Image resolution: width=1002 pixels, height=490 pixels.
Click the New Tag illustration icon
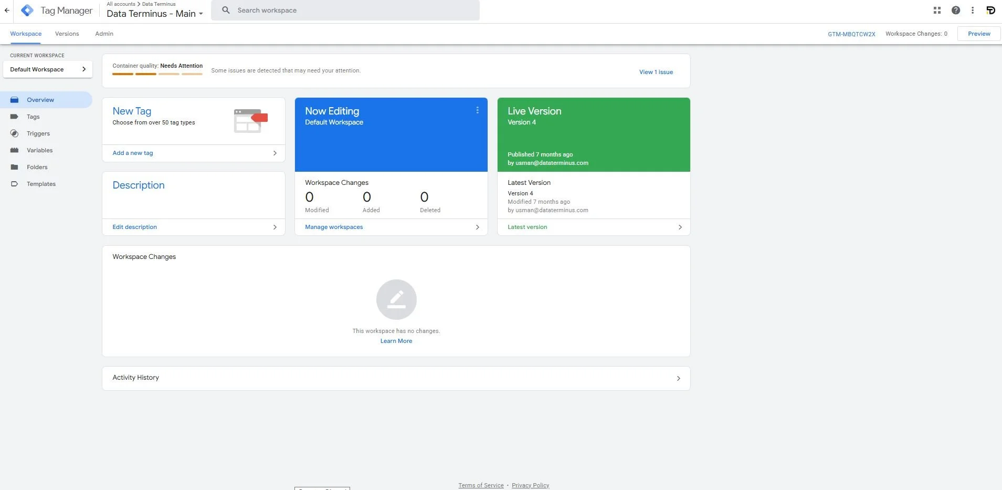251,121
